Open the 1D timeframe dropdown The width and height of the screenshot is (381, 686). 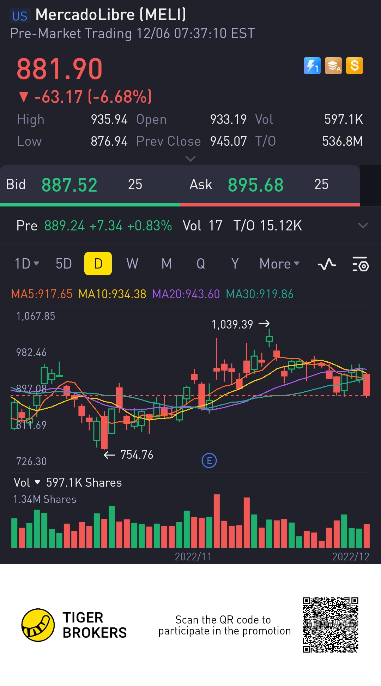[27, 264]
